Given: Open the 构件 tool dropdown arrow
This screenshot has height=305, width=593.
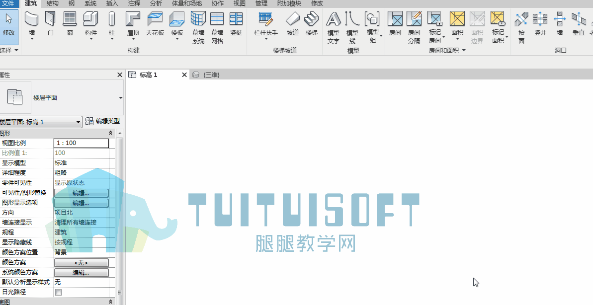Looking at the screenshot, I should 91,39.
